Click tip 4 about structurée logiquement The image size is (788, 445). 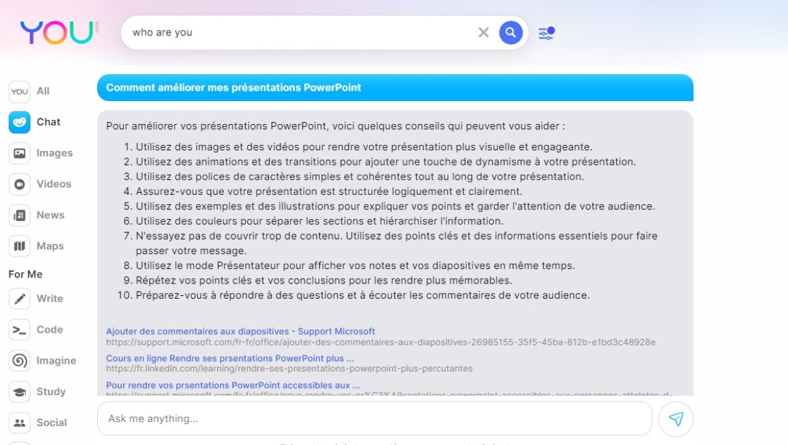point(329,191)
